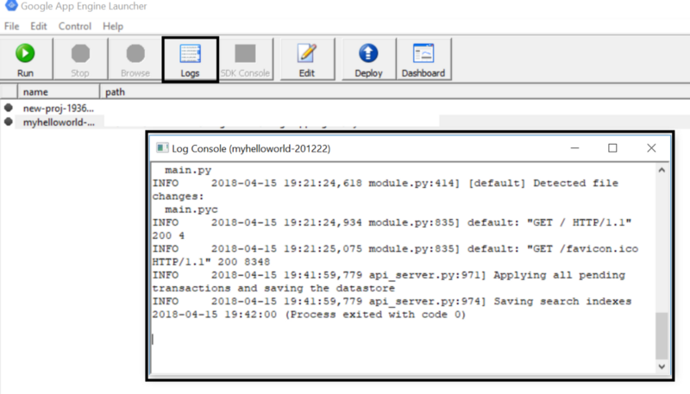690x394 pixels.
Task: Open the Dashboard toolbar icon
Action: tap(423, 53)
